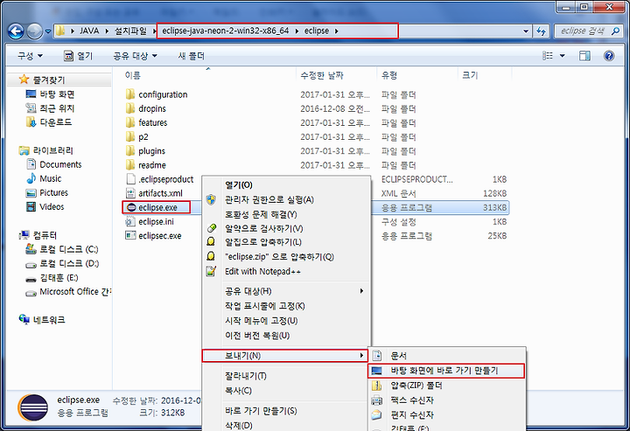Select the plugins folder icon

point(130,151)
